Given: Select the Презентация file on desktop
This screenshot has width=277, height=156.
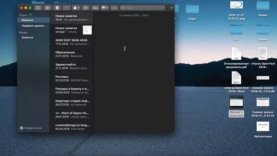Looking at the screenshot, I should pos(263,130).
